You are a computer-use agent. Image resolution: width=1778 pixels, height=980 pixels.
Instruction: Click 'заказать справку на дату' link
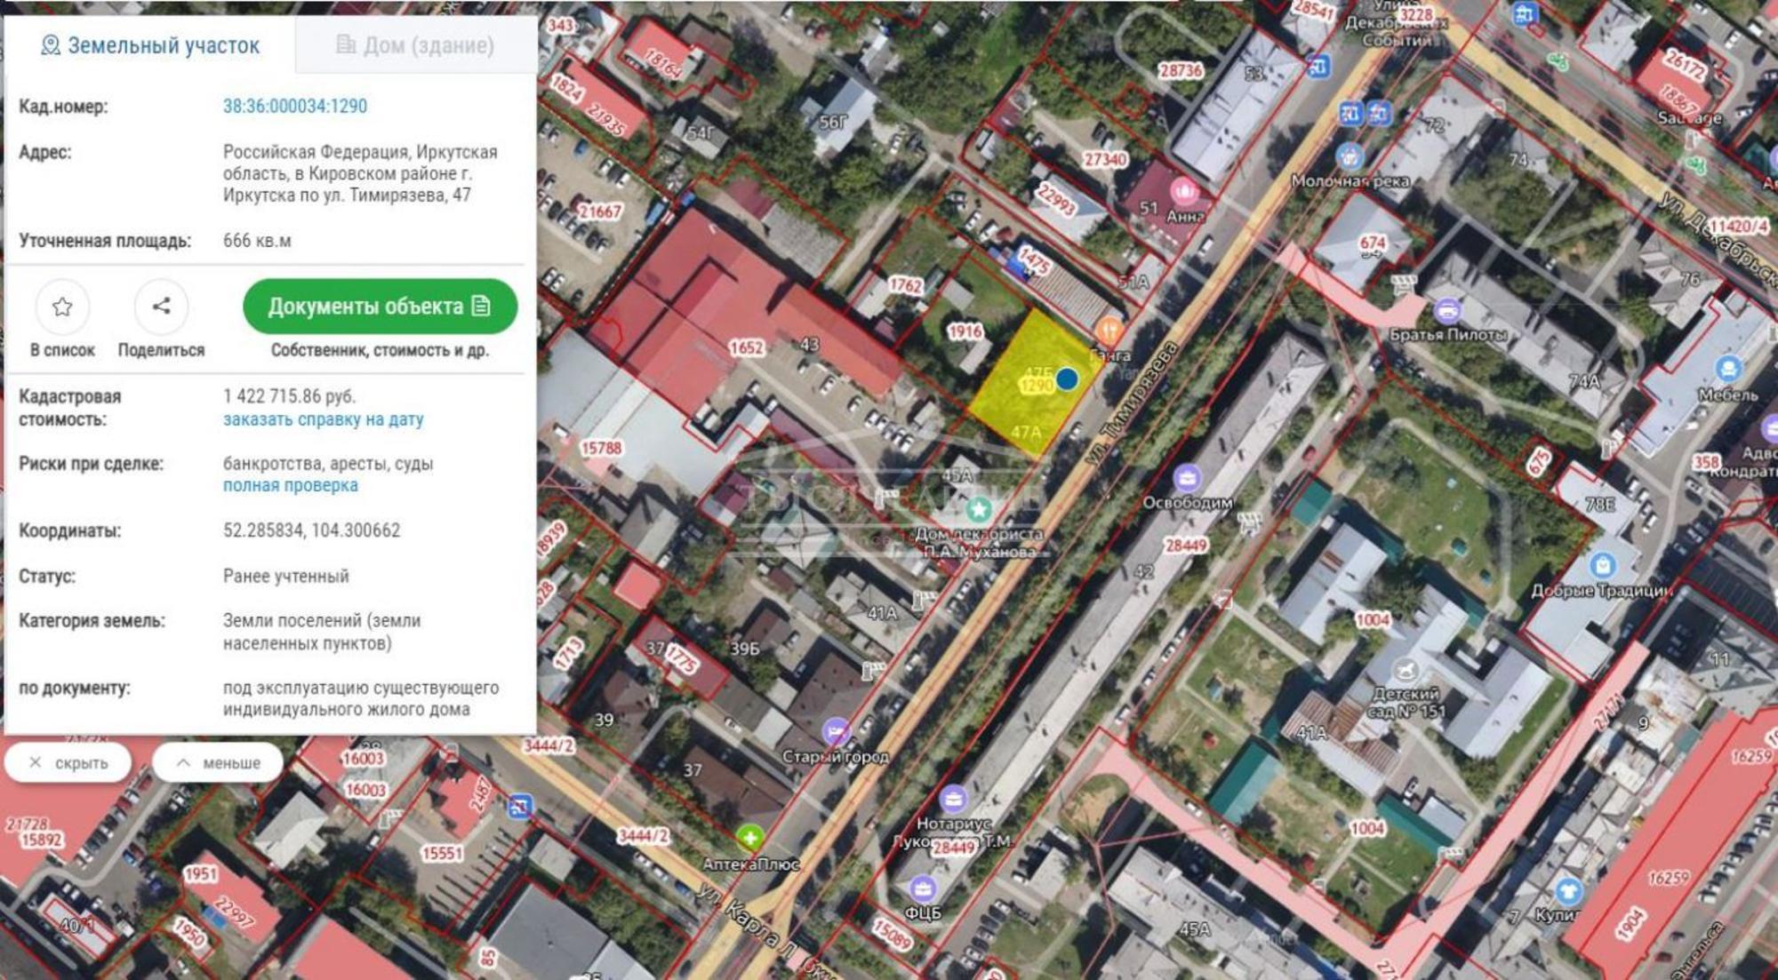click(323, 419)
